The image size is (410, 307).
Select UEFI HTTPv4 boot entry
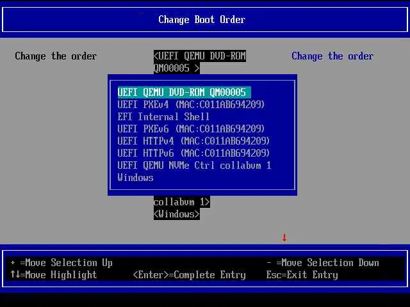pos(193,141)
